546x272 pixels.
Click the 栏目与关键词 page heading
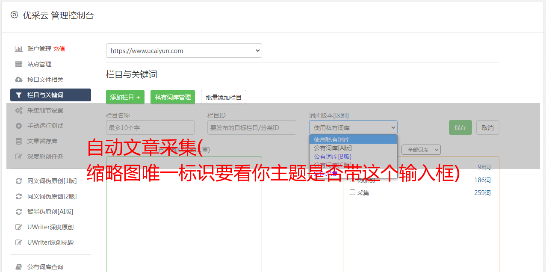pyautogui.click(x=132, y=74)
